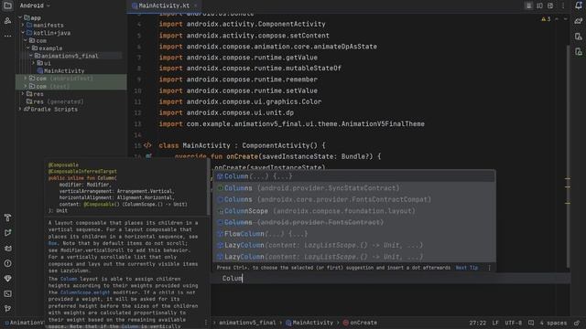Close the MainActivity.kt tab
Screen dimensions: 586x329
click(x=195, y=5)
